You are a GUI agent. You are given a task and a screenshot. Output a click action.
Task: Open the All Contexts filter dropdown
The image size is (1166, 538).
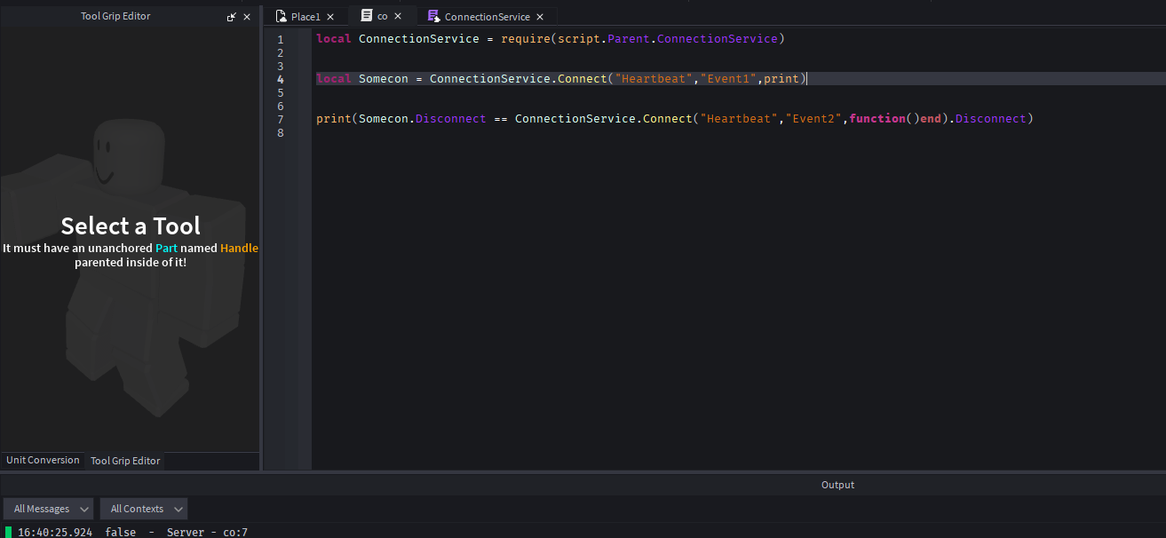pyautogui.click(x=143, y=509)
